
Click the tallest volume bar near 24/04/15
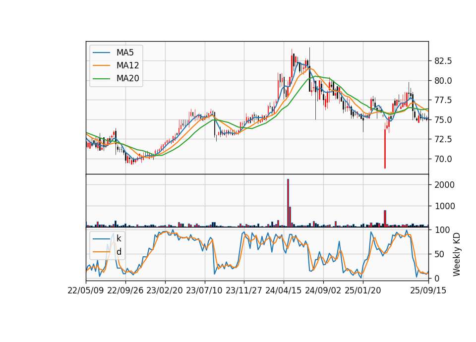point(288,203)
